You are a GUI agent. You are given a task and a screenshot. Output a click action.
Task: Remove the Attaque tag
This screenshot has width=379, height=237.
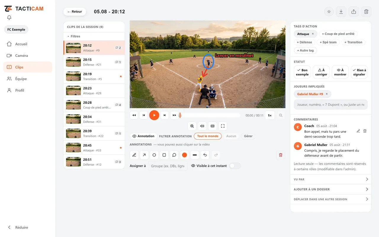click(313, 34)
